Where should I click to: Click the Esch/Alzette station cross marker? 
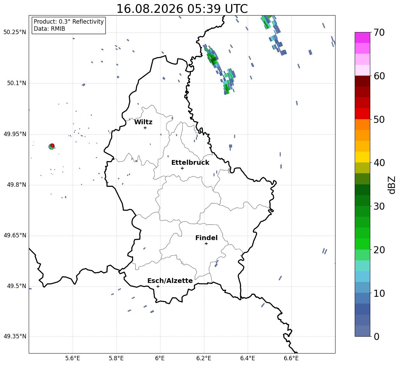coord(158,286)
